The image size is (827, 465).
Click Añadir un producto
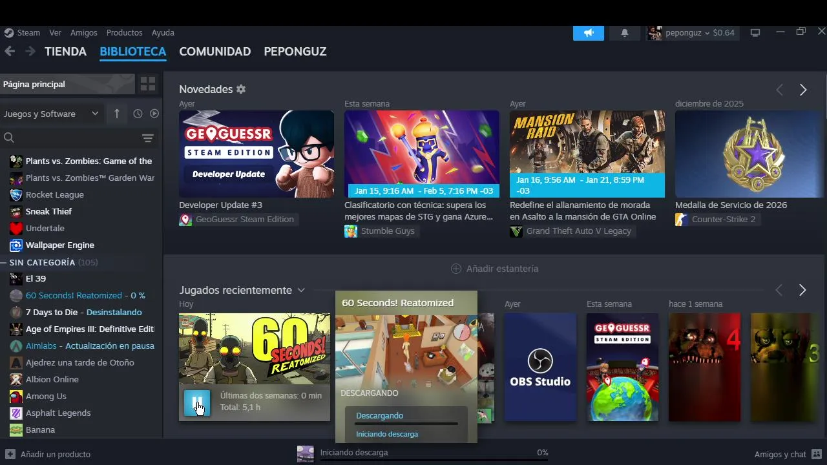[x=48, y=454]
